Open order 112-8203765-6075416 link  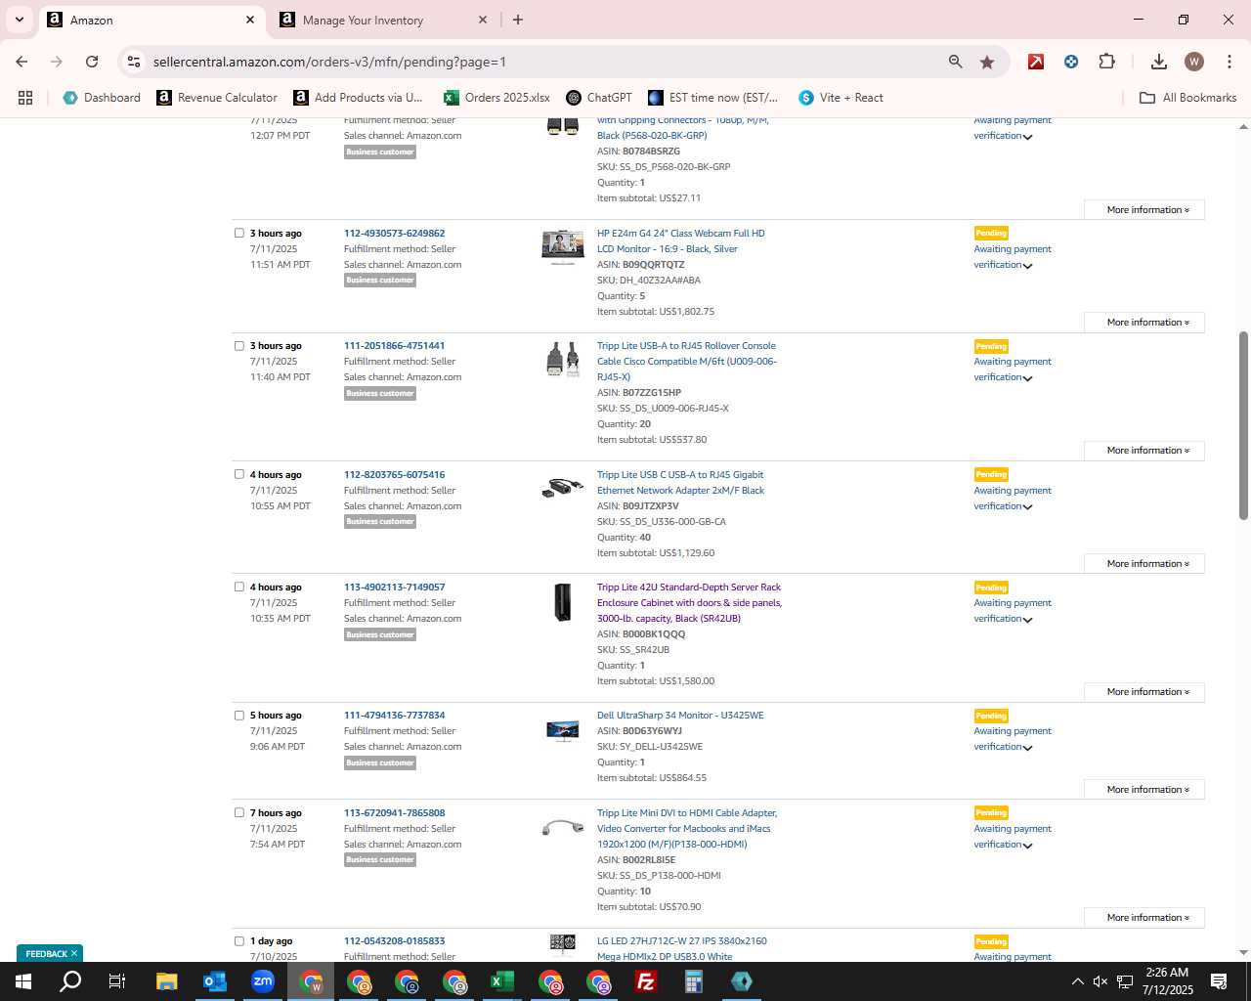pos(394,475)
